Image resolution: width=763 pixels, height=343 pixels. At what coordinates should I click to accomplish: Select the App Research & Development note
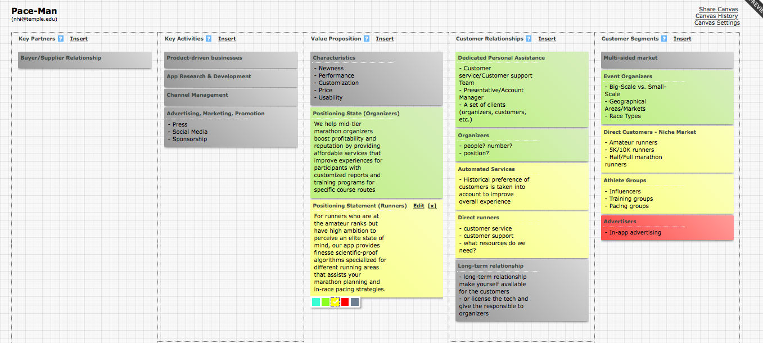point(231,79)
